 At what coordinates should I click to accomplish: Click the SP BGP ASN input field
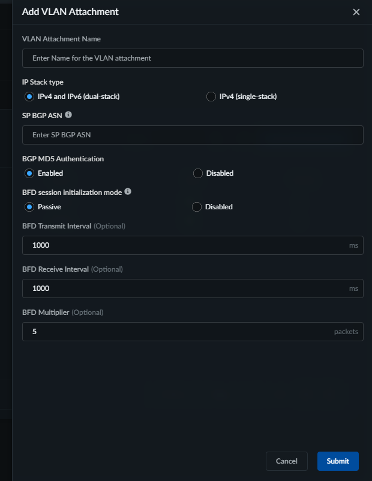[193, 135]
